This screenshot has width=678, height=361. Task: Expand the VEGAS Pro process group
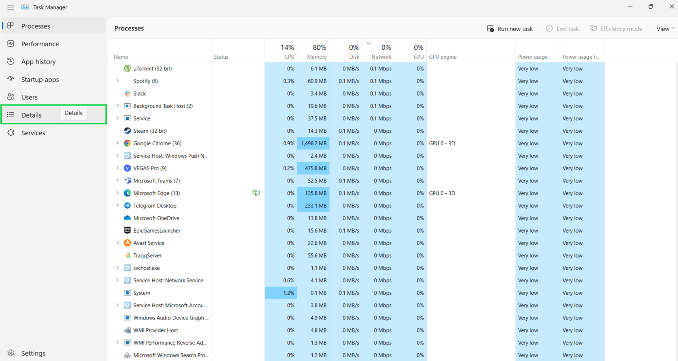(x=117, y=168)
